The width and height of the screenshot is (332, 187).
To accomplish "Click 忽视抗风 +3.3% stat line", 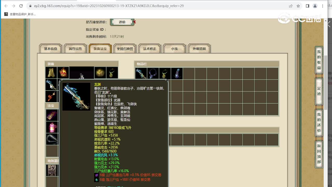I will (106, 155).
